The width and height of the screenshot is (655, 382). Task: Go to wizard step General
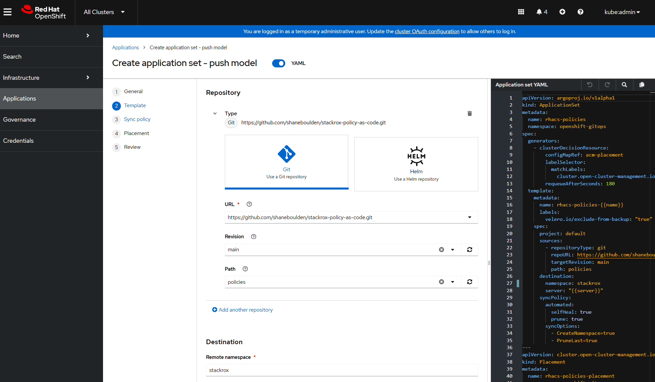coord(133,91)
